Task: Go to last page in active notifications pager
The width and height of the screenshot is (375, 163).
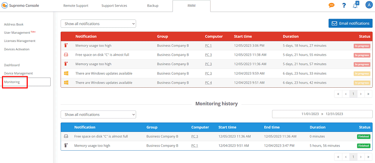Action: click(x=368, y=94)
